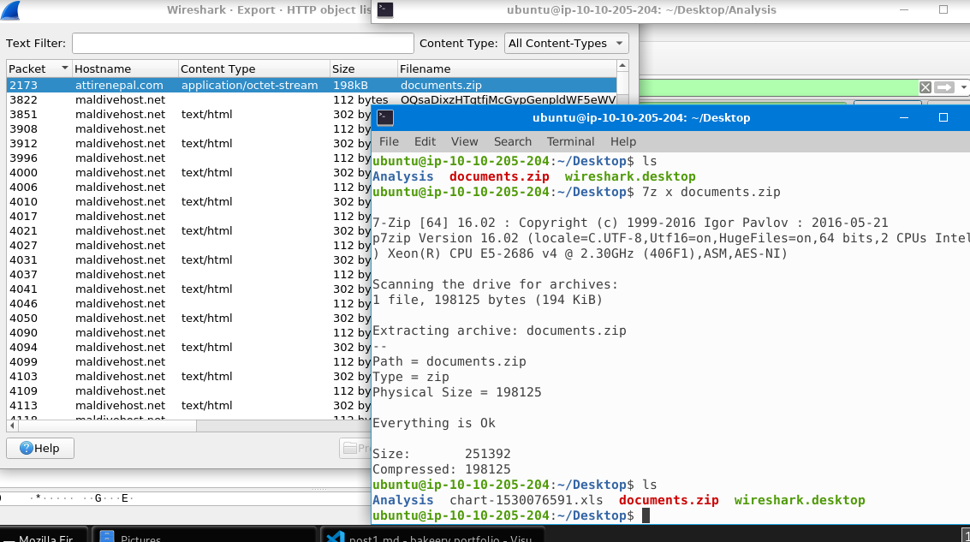Screen dimensions: 970x542
Task: Click "Physical Size = 198125" in terminal output
Action: point(456,392)
